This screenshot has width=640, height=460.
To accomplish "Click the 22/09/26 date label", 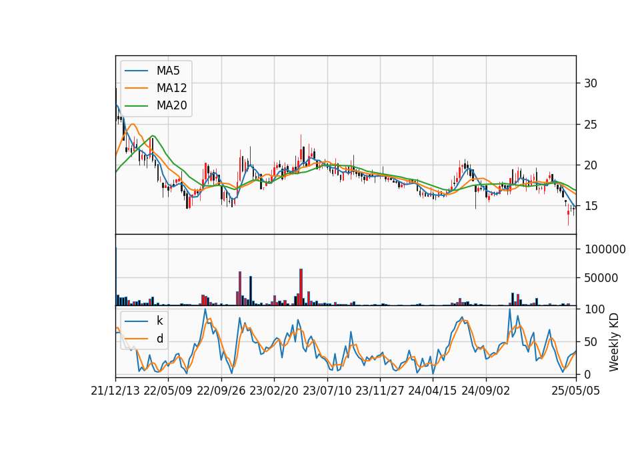I will (221, 391).
